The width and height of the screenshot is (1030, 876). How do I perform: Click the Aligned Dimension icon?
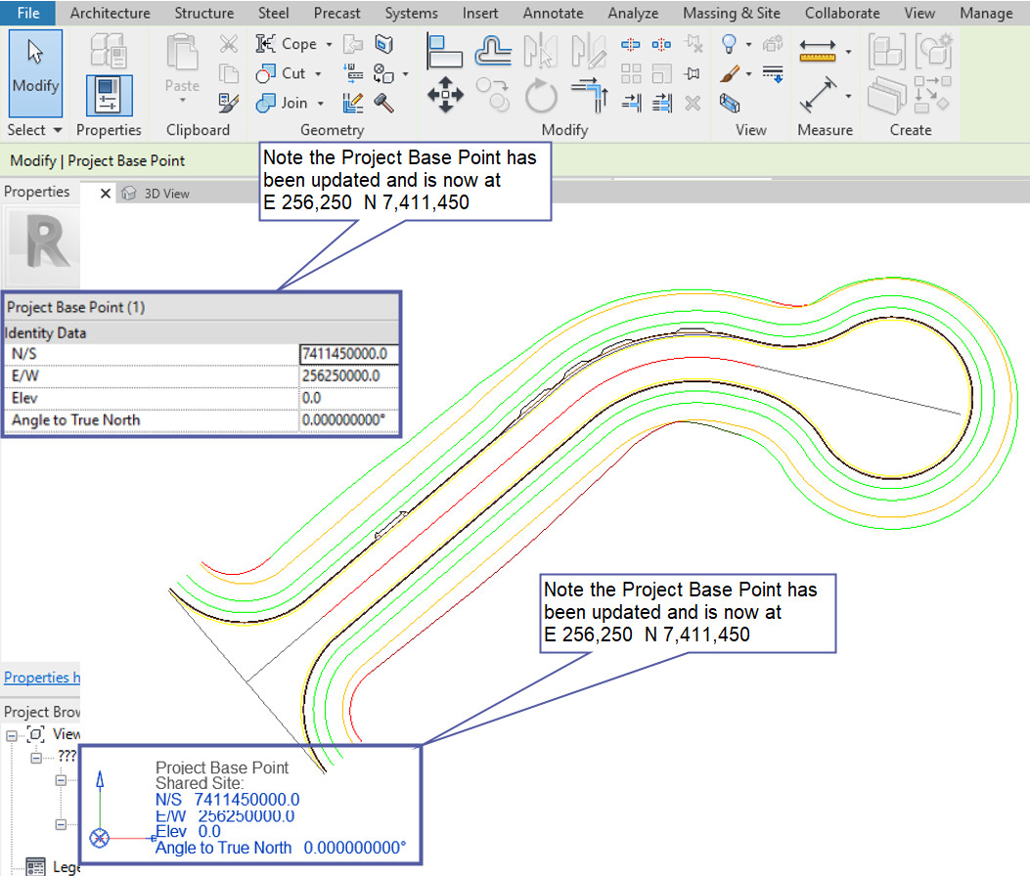tap(818, 96)
